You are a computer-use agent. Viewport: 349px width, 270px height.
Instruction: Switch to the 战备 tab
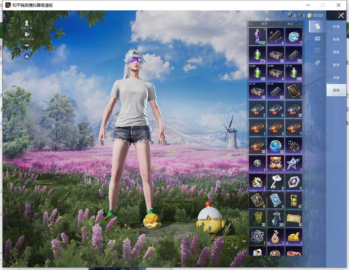pyautogui.click(x=336, y=77)
